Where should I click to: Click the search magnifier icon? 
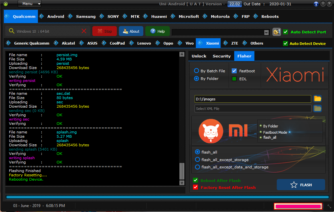pyautogui.click(x=12, y=31)
